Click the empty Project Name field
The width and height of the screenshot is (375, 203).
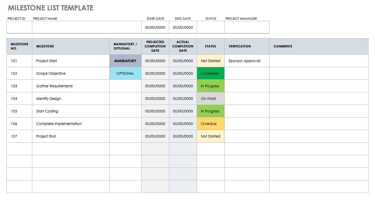coord(87,27)
